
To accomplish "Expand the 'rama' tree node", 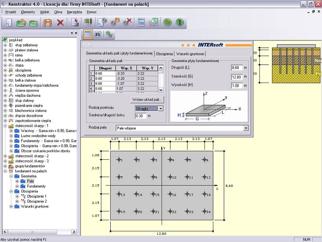I will (x=5, y=55).
